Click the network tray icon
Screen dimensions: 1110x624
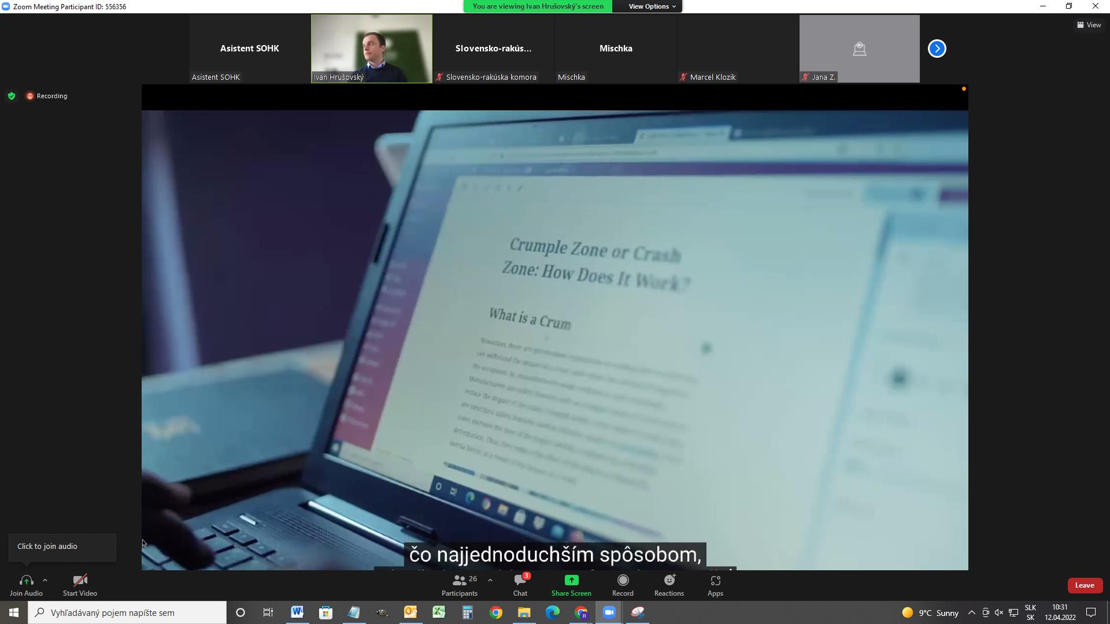coord(1013,612)
